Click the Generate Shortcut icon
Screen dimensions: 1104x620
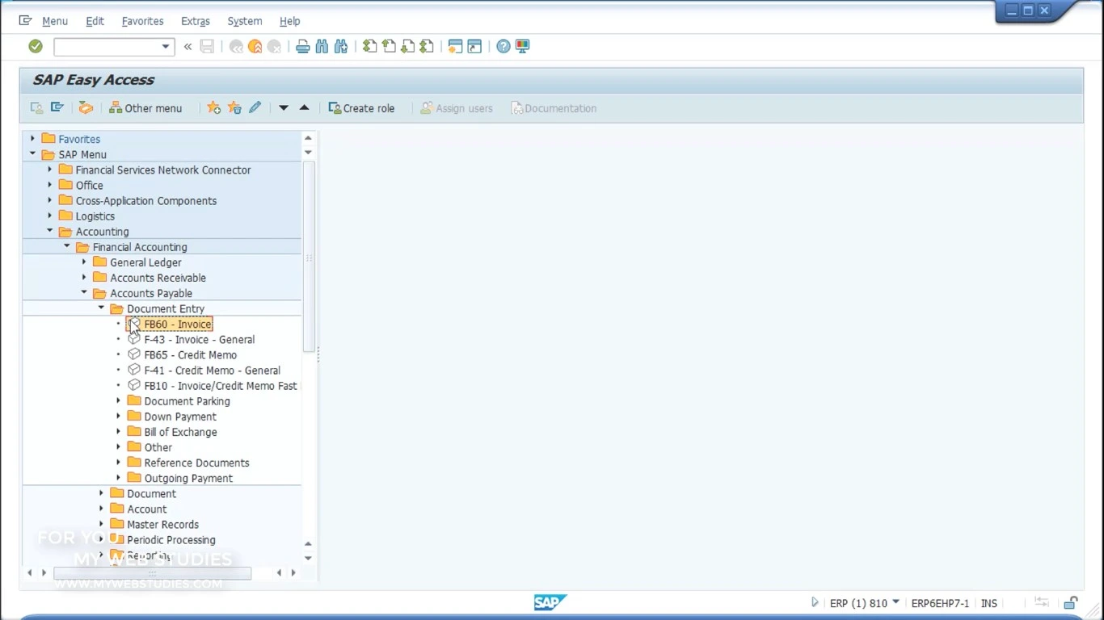(x=474, y=47)
